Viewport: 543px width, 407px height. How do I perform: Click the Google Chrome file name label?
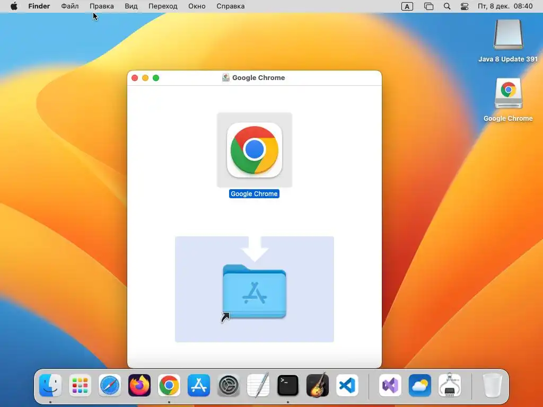pyautogui.click(x=254, y=194)
